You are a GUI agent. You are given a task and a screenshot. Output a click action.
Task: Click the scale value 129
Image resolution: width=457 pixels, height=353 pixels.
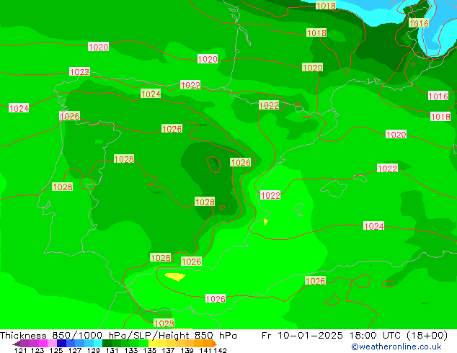coord(93,350)
